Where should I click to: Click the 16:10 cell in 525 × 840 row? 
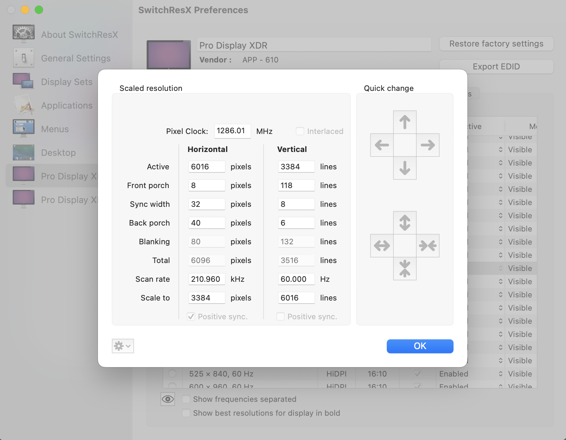click(x=377, y=374)
